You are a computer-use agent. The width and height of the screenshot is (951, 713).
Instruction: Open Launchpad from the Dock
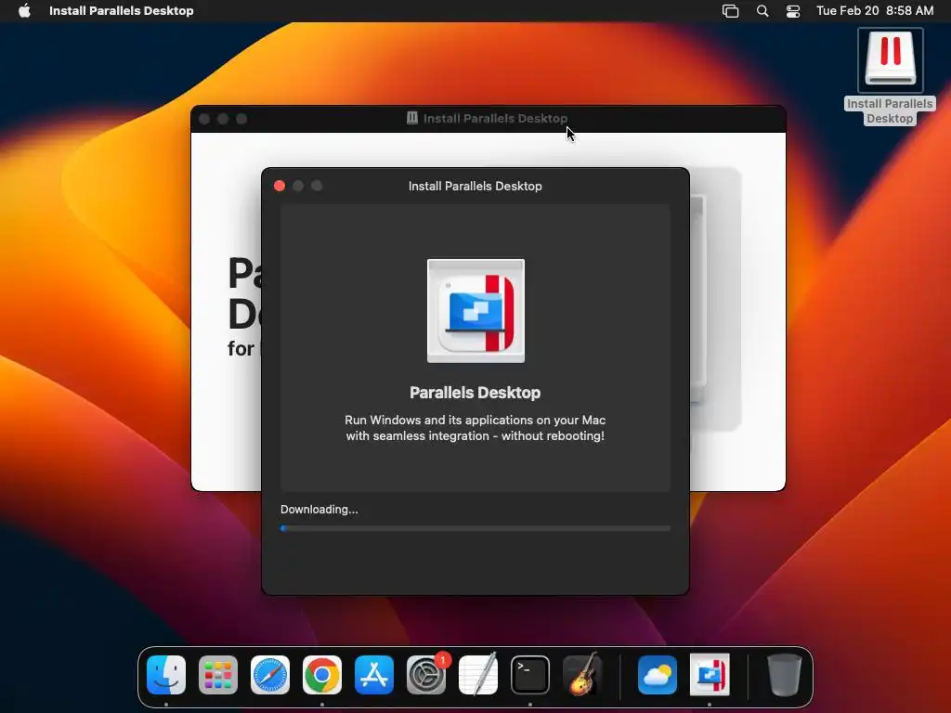[x=218, y=675]
